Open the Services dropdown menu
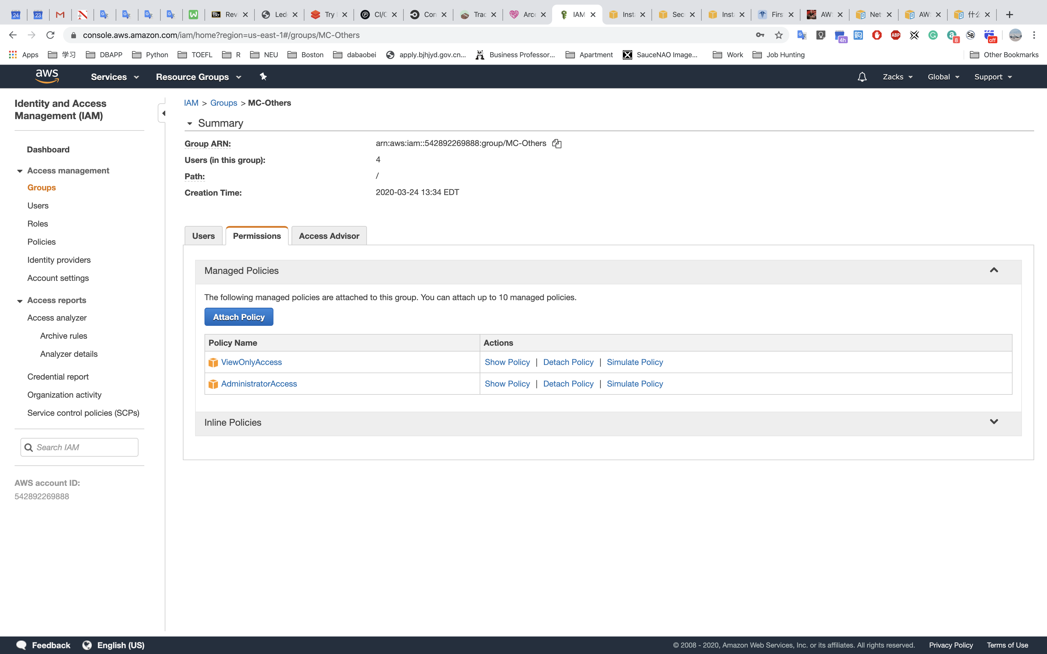The width and height of the screenshot is (1047, 654). coord(115,77)
